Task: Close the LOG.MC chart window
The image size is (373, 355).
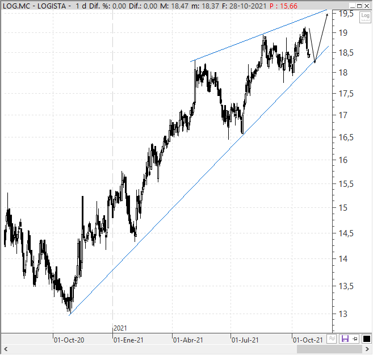Action: coord(367,6)
